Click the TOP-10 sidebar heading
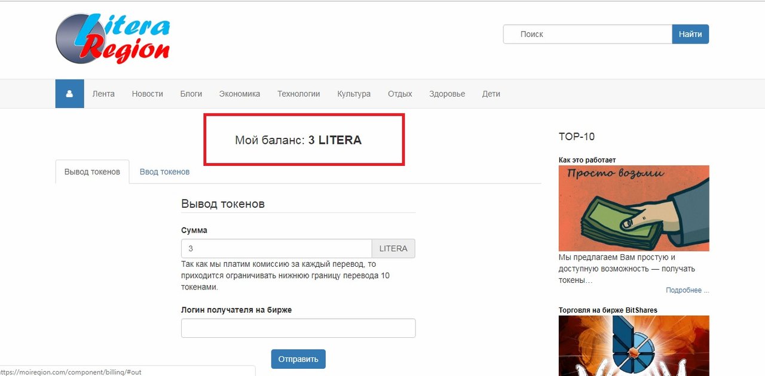The width and height of the screenshot is (765, 376). tap(577, 137)
